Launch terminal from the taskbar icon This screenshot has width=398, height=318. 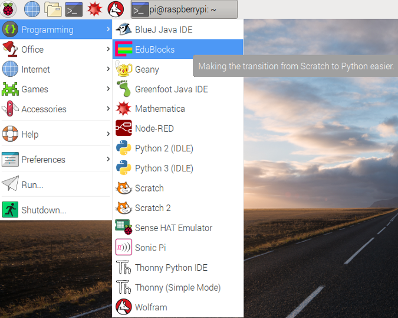74,9
